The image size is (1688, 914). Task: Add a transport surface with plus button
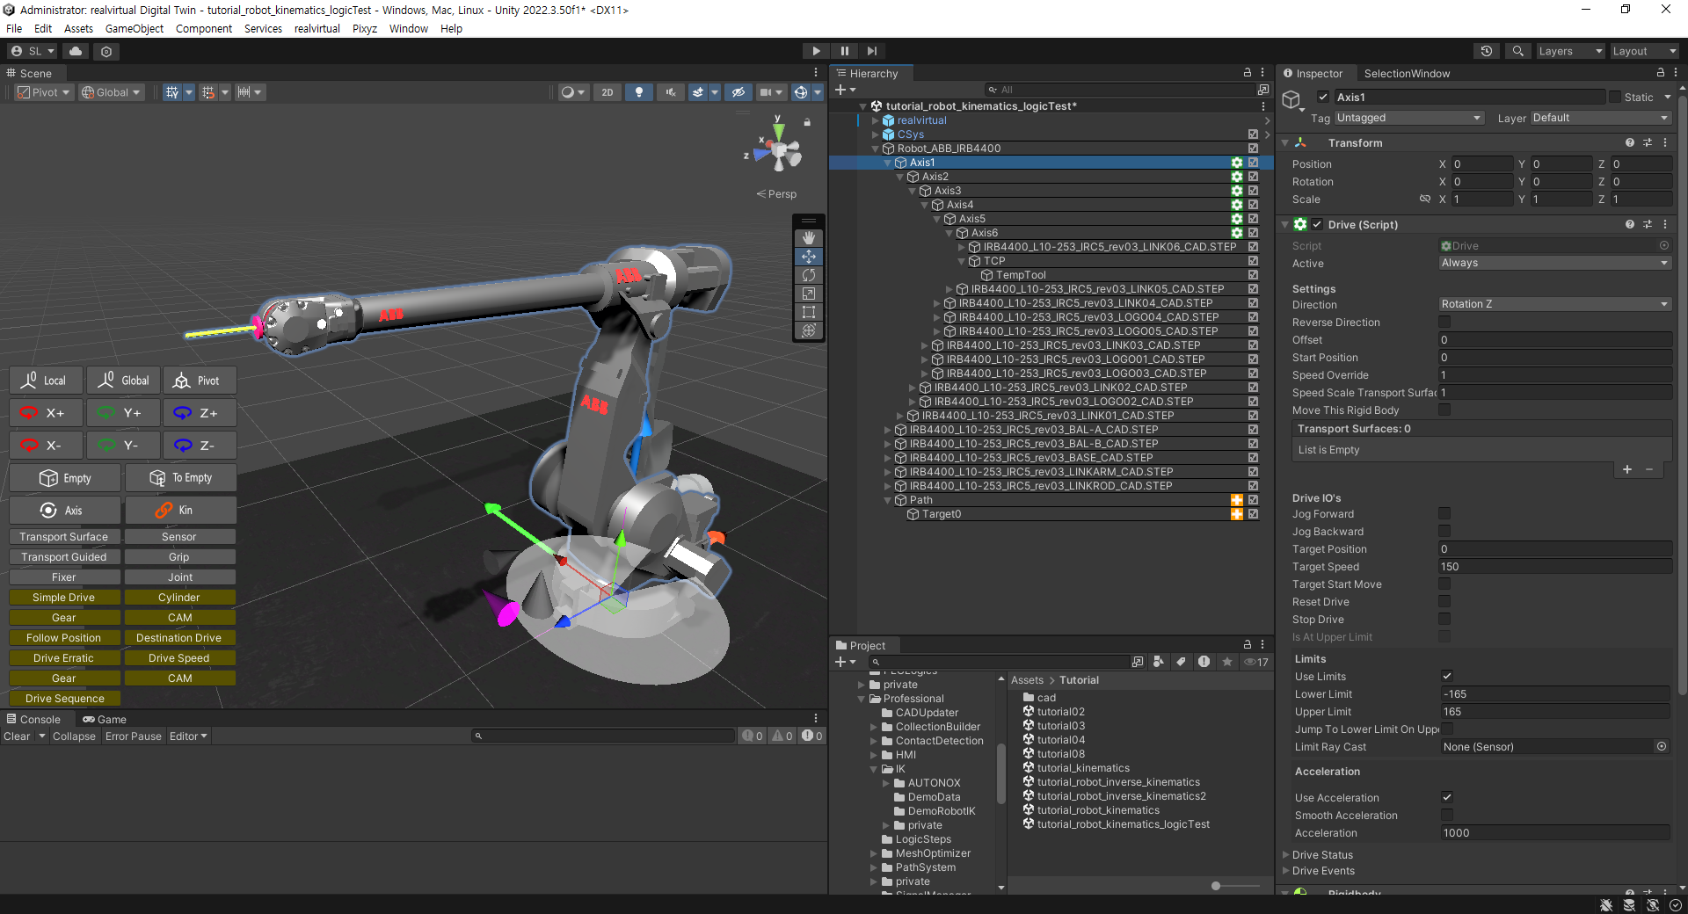(1626, 469)
